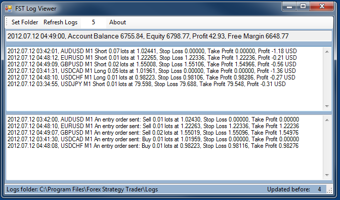Select the EURUSD entry order Sell at 1.22263
340x200 pixels.
coord(153,126)
